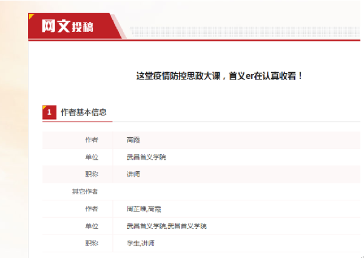The image size is (364, 258).
Task: Click the author name 高霞
Action: pos(133,140)
